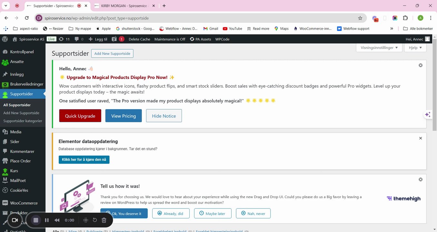The width and height of the screenshot is (437, 232).
Task: Delete the recording with trash icon
Action: coord(104,220)
